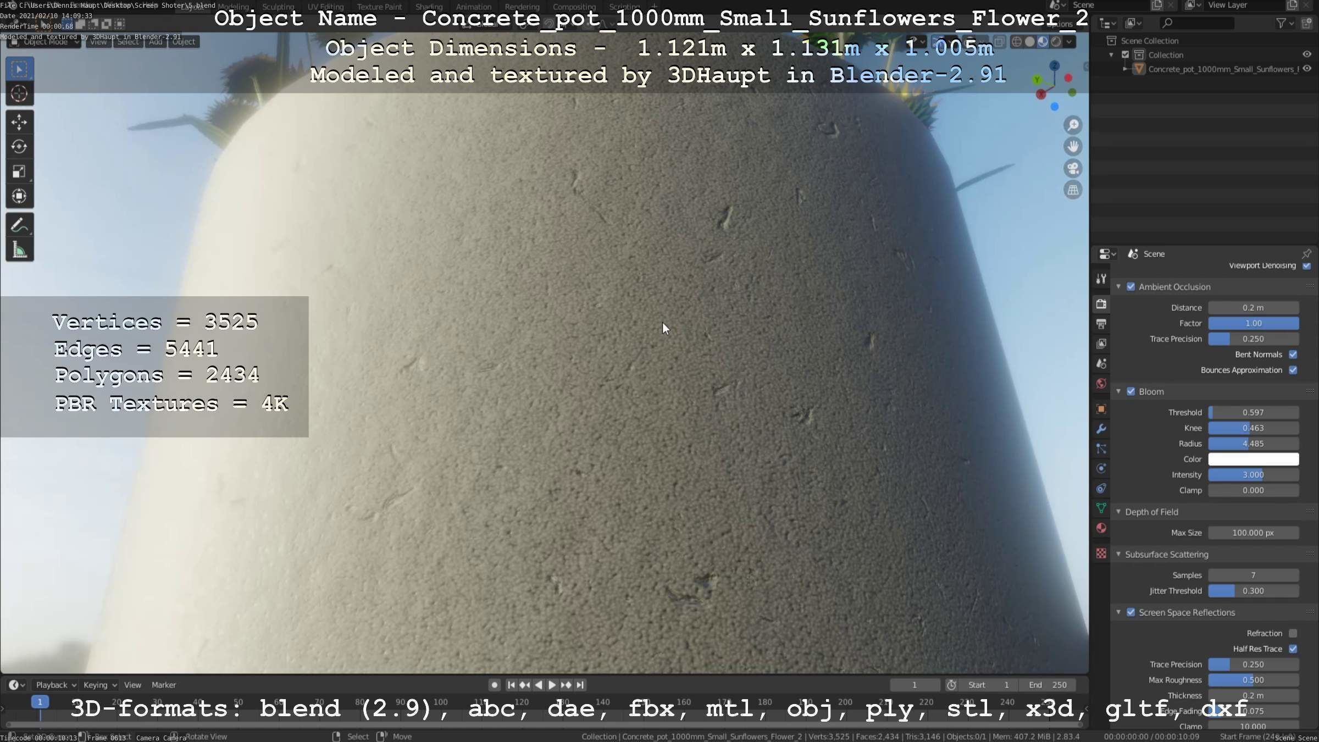Open the Texture properties tab
This screenshot has height=742, width=1319.
pos(1101,553)
